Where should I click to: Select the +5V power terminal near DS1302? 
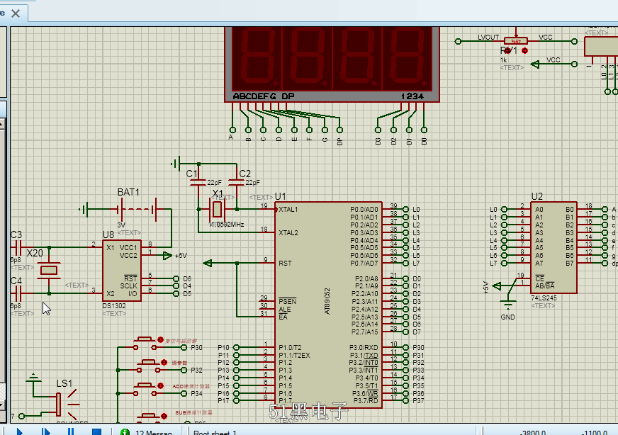(167, 256)
